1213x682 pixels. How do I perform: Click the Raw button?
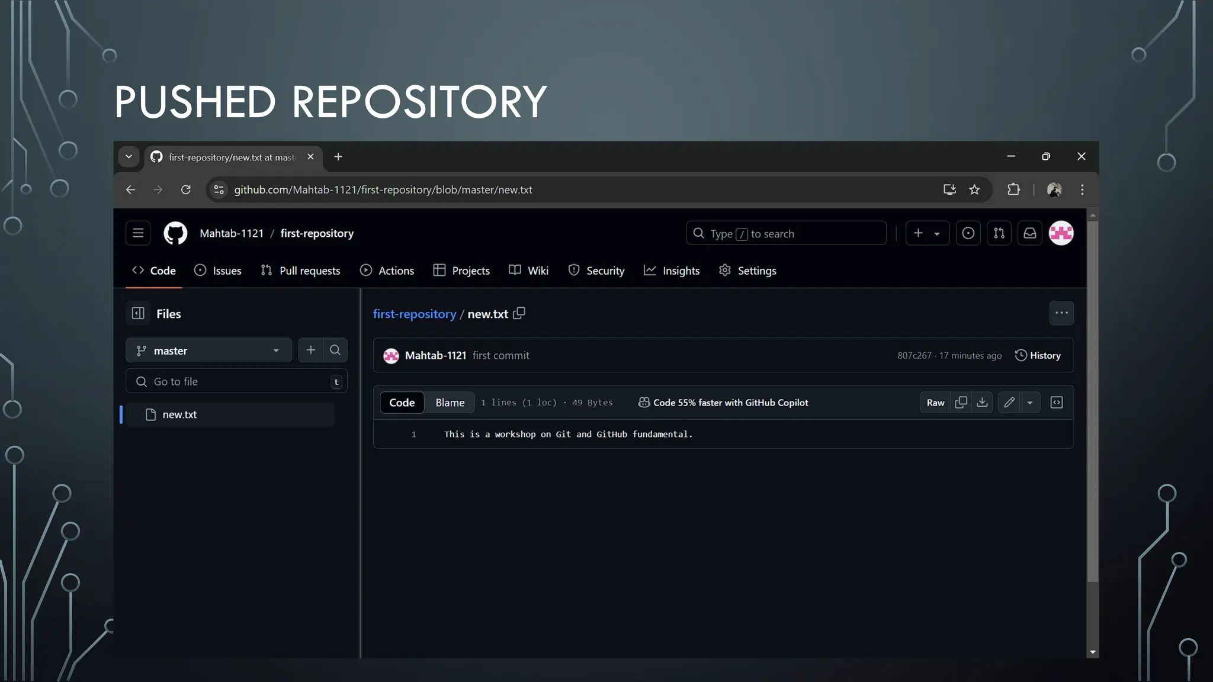[x=935, y=403]
